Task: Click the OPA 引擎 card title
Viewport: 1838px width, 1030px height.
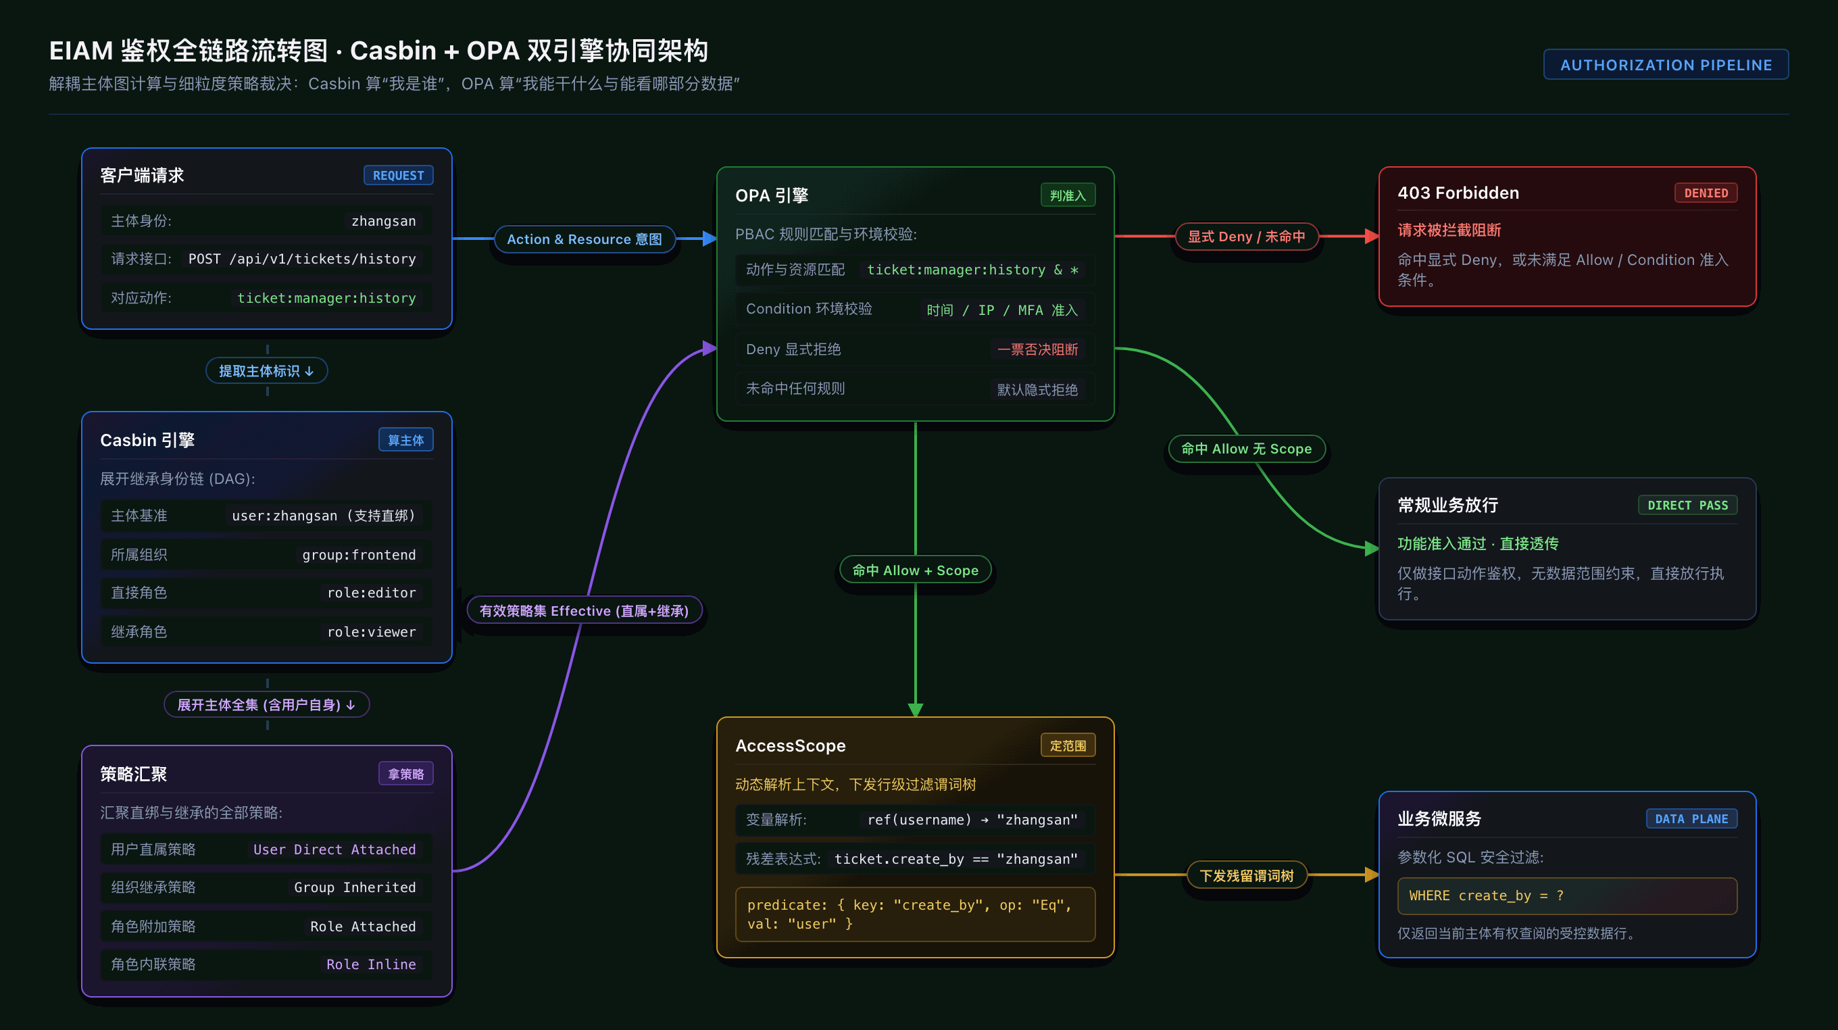Action: 771,195
